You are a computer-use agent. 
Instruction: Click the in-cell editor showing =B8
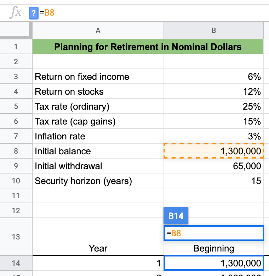click(214, 233)
